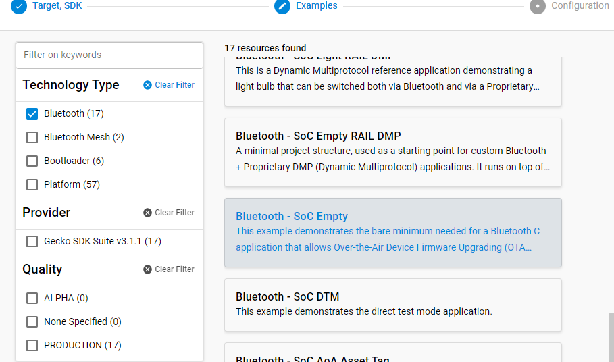The height and width of the screenshot is (362, 614).
Task: Clear the Provider filter
Action: [169, 213]
